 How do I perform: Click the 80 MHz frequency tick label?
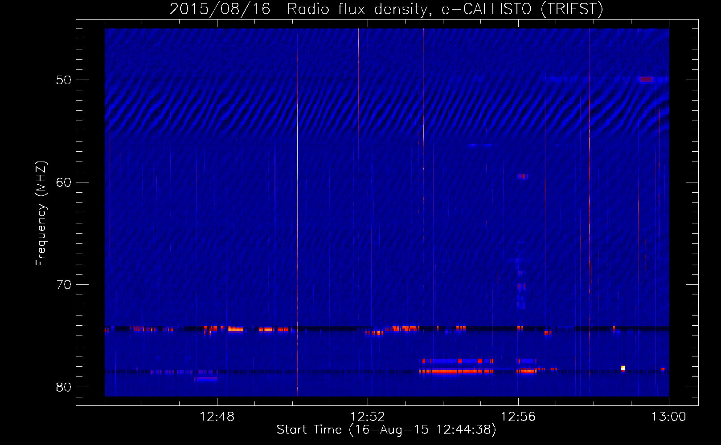(64, 387)
